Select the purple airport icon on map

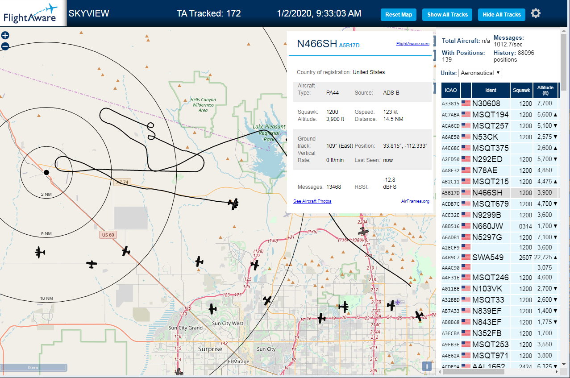coord(399,302)
